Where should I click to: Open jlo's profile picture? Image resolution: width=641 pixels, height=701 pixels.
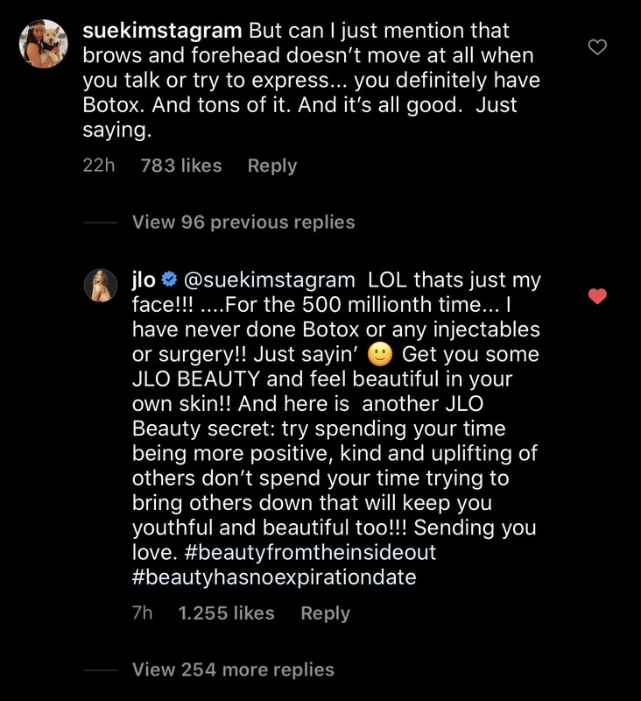point(100,285)
